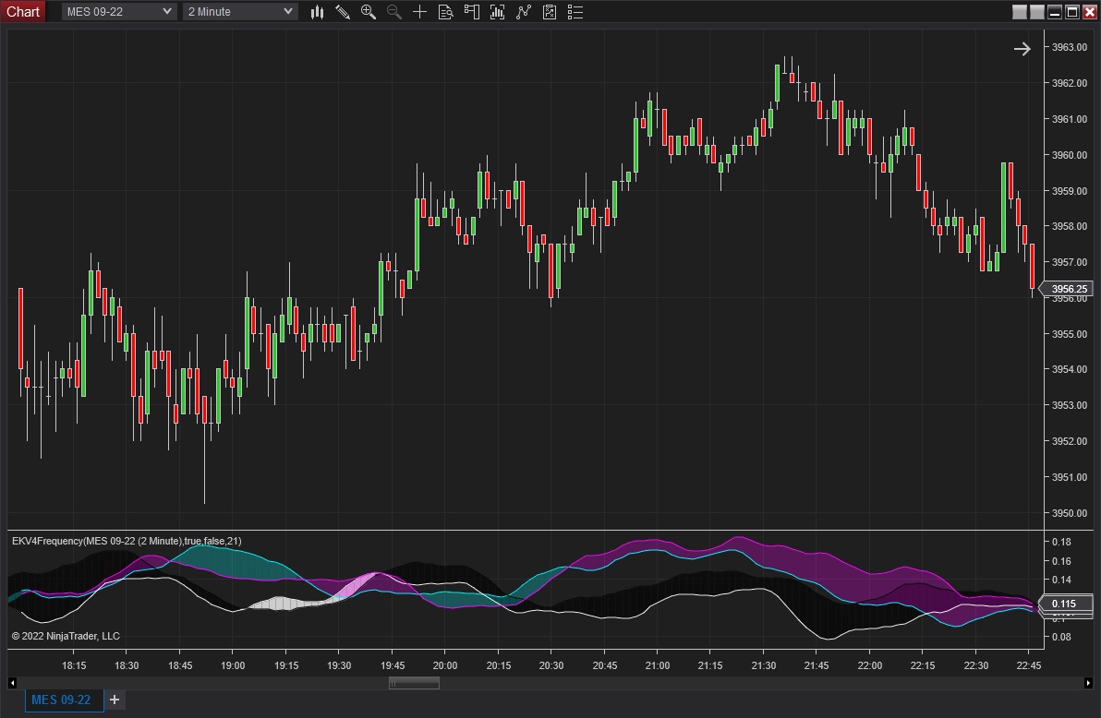This screenshot has width=1101, height=718.
Task: Click the 21:45 time axis label
Action: (x=817, y=665)
